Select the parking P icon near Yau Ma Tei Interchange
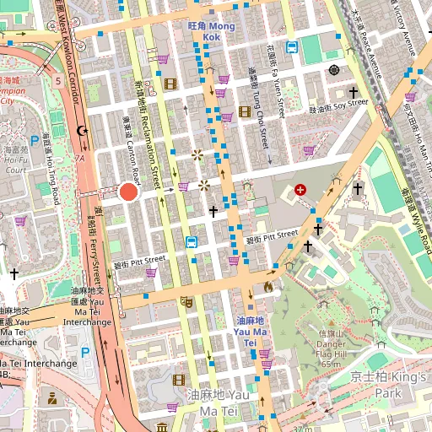Screen dimensions: 432x432 click(85, 352)
